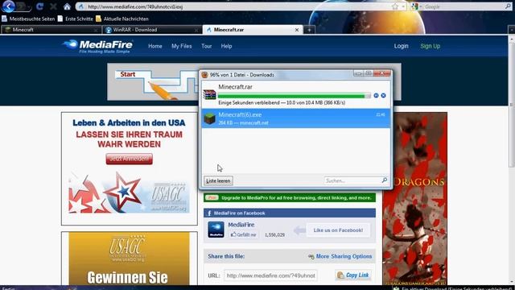Select the Minecraft.rar tab
The image size is (515, 290).
tap(251, 30)
